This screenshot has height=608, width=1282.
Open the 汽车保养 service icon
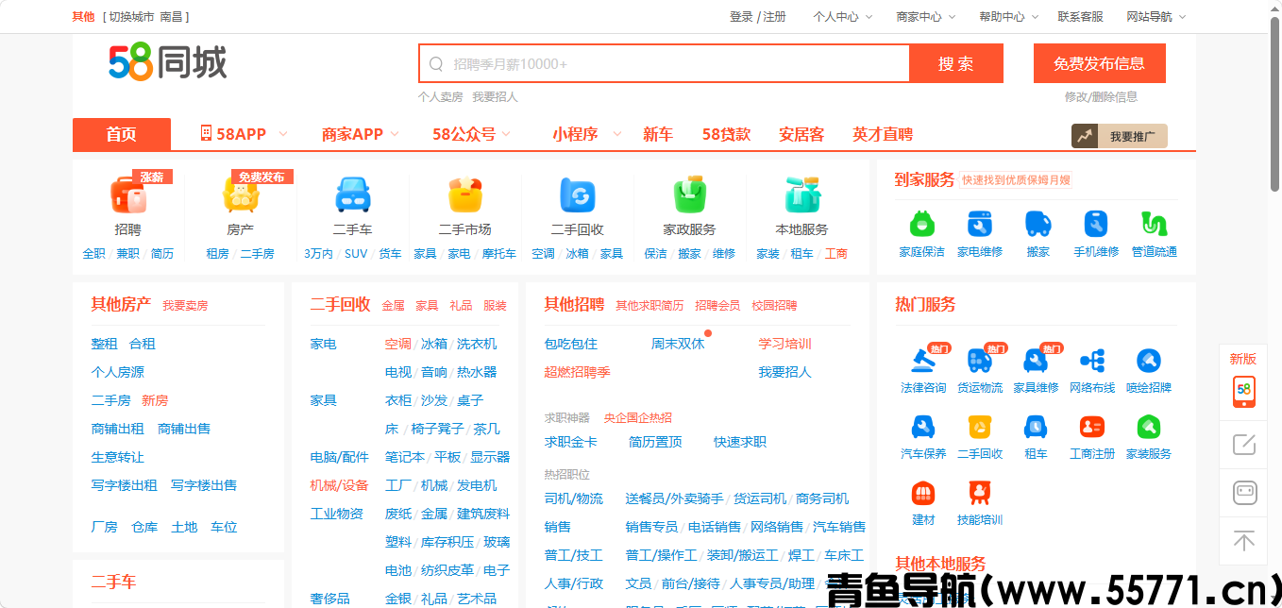(x=922, y=427)
